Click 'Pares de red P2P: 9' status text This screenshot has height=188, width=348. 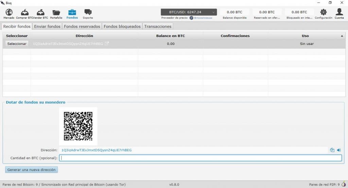coord(324,185)
